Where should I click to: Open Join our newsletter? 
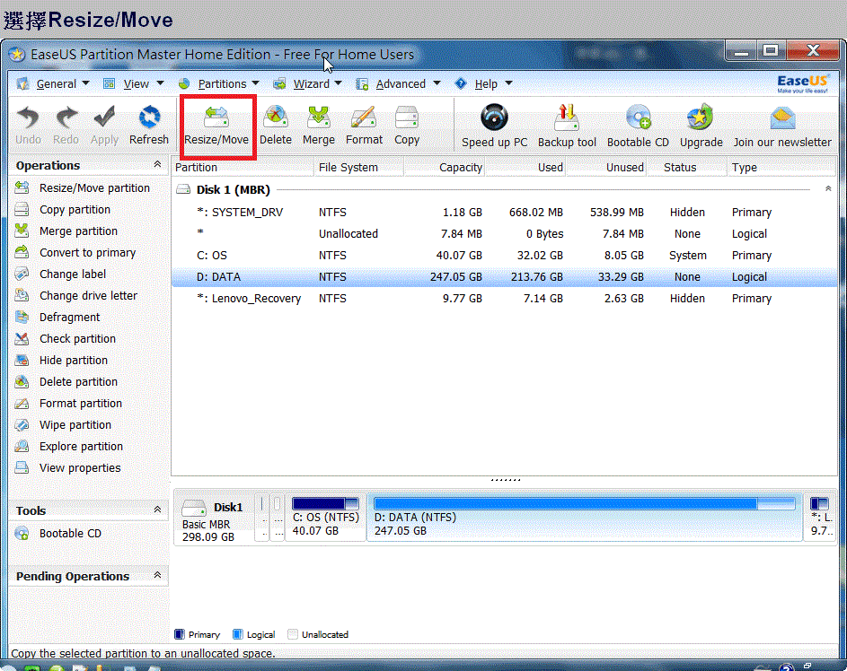(x=782, y=126)
